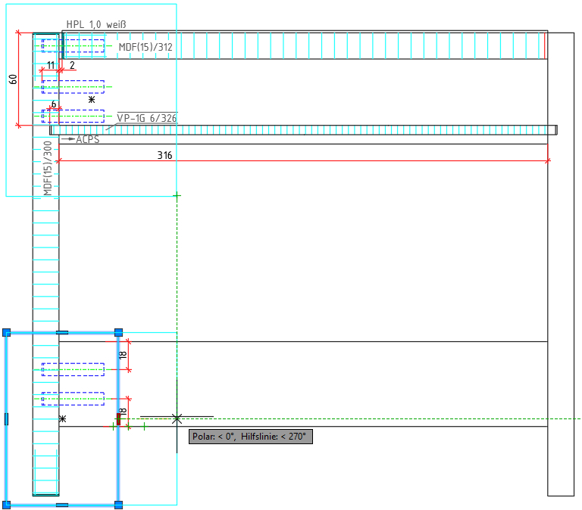This screenshot has width=582, height=510.
Task: Select the upper 18 dimension near dowels
Action: pos(122,354)
